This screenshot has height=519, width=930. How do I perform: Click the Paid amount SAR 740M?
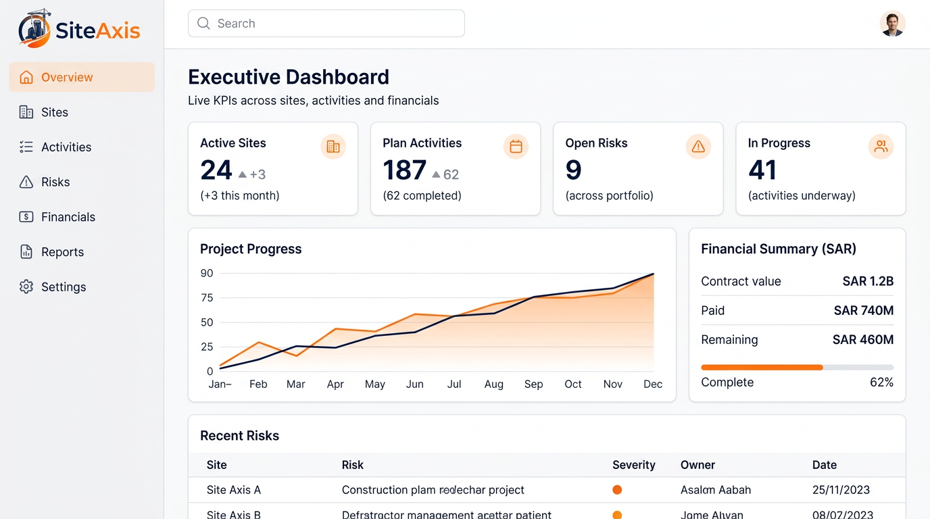pos(864,311)
